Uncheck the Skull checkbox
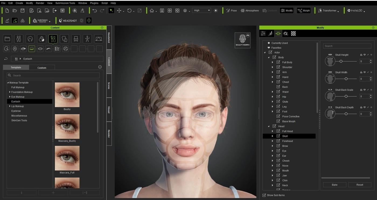The height and width of the screenshot is (200, 377). [278, 136]
